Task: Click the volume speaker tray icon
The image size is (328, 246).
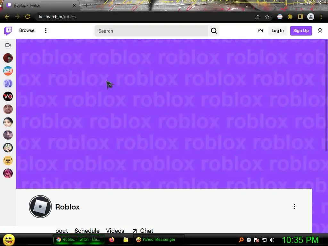Action: (272, 240)
